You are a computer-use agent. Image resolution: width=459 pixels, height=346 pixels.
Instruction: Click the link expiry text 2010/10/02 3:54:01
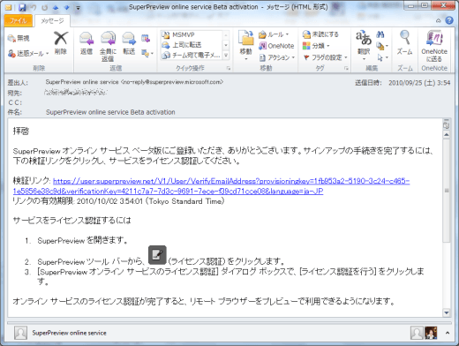click(109, 201)
